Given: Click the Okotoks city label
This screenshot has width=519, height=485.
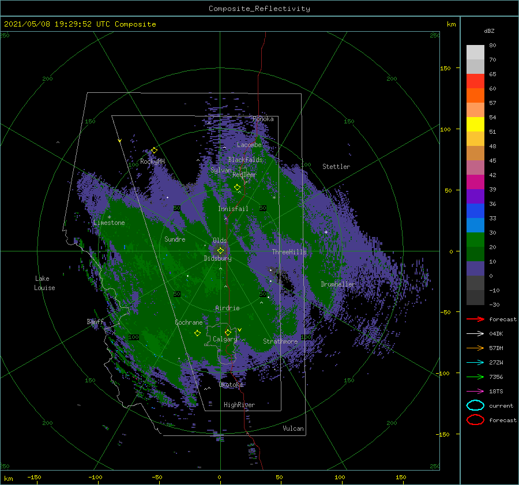Looking at the screenshot, I should click(x=231, y=384).
